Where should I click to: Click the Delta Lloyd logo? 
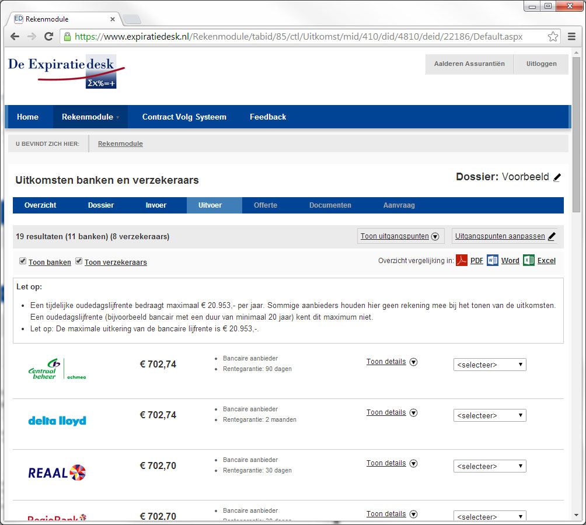(57, 421)
